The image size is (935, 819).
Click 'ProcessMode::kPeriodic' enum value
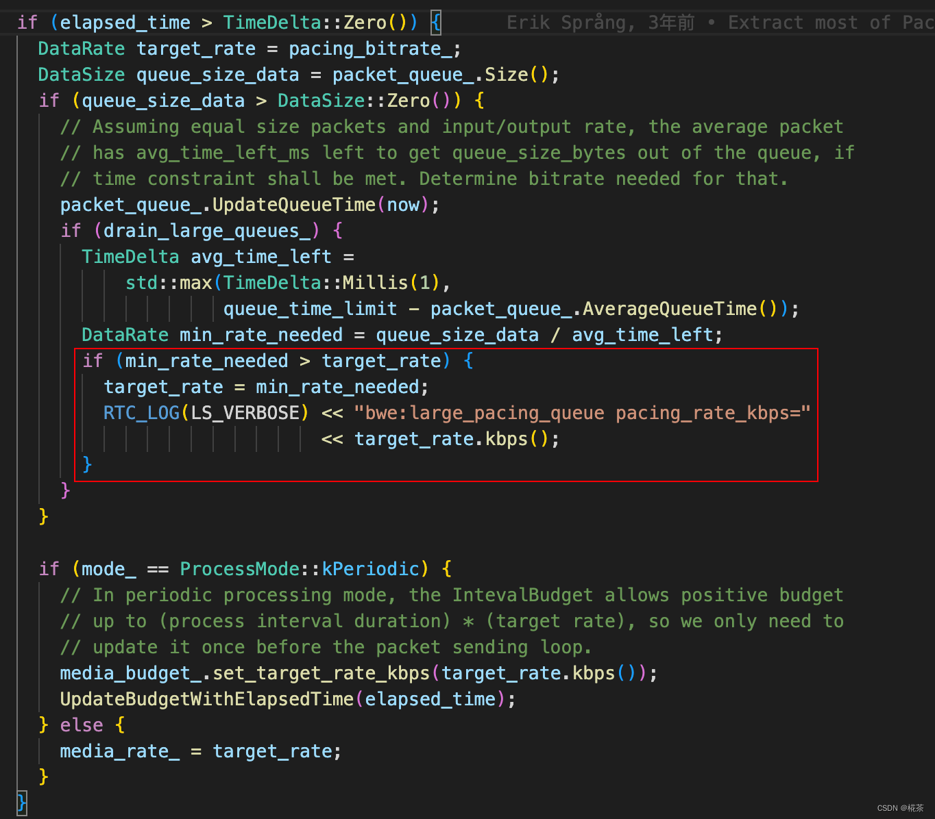[x=300, y=569]
